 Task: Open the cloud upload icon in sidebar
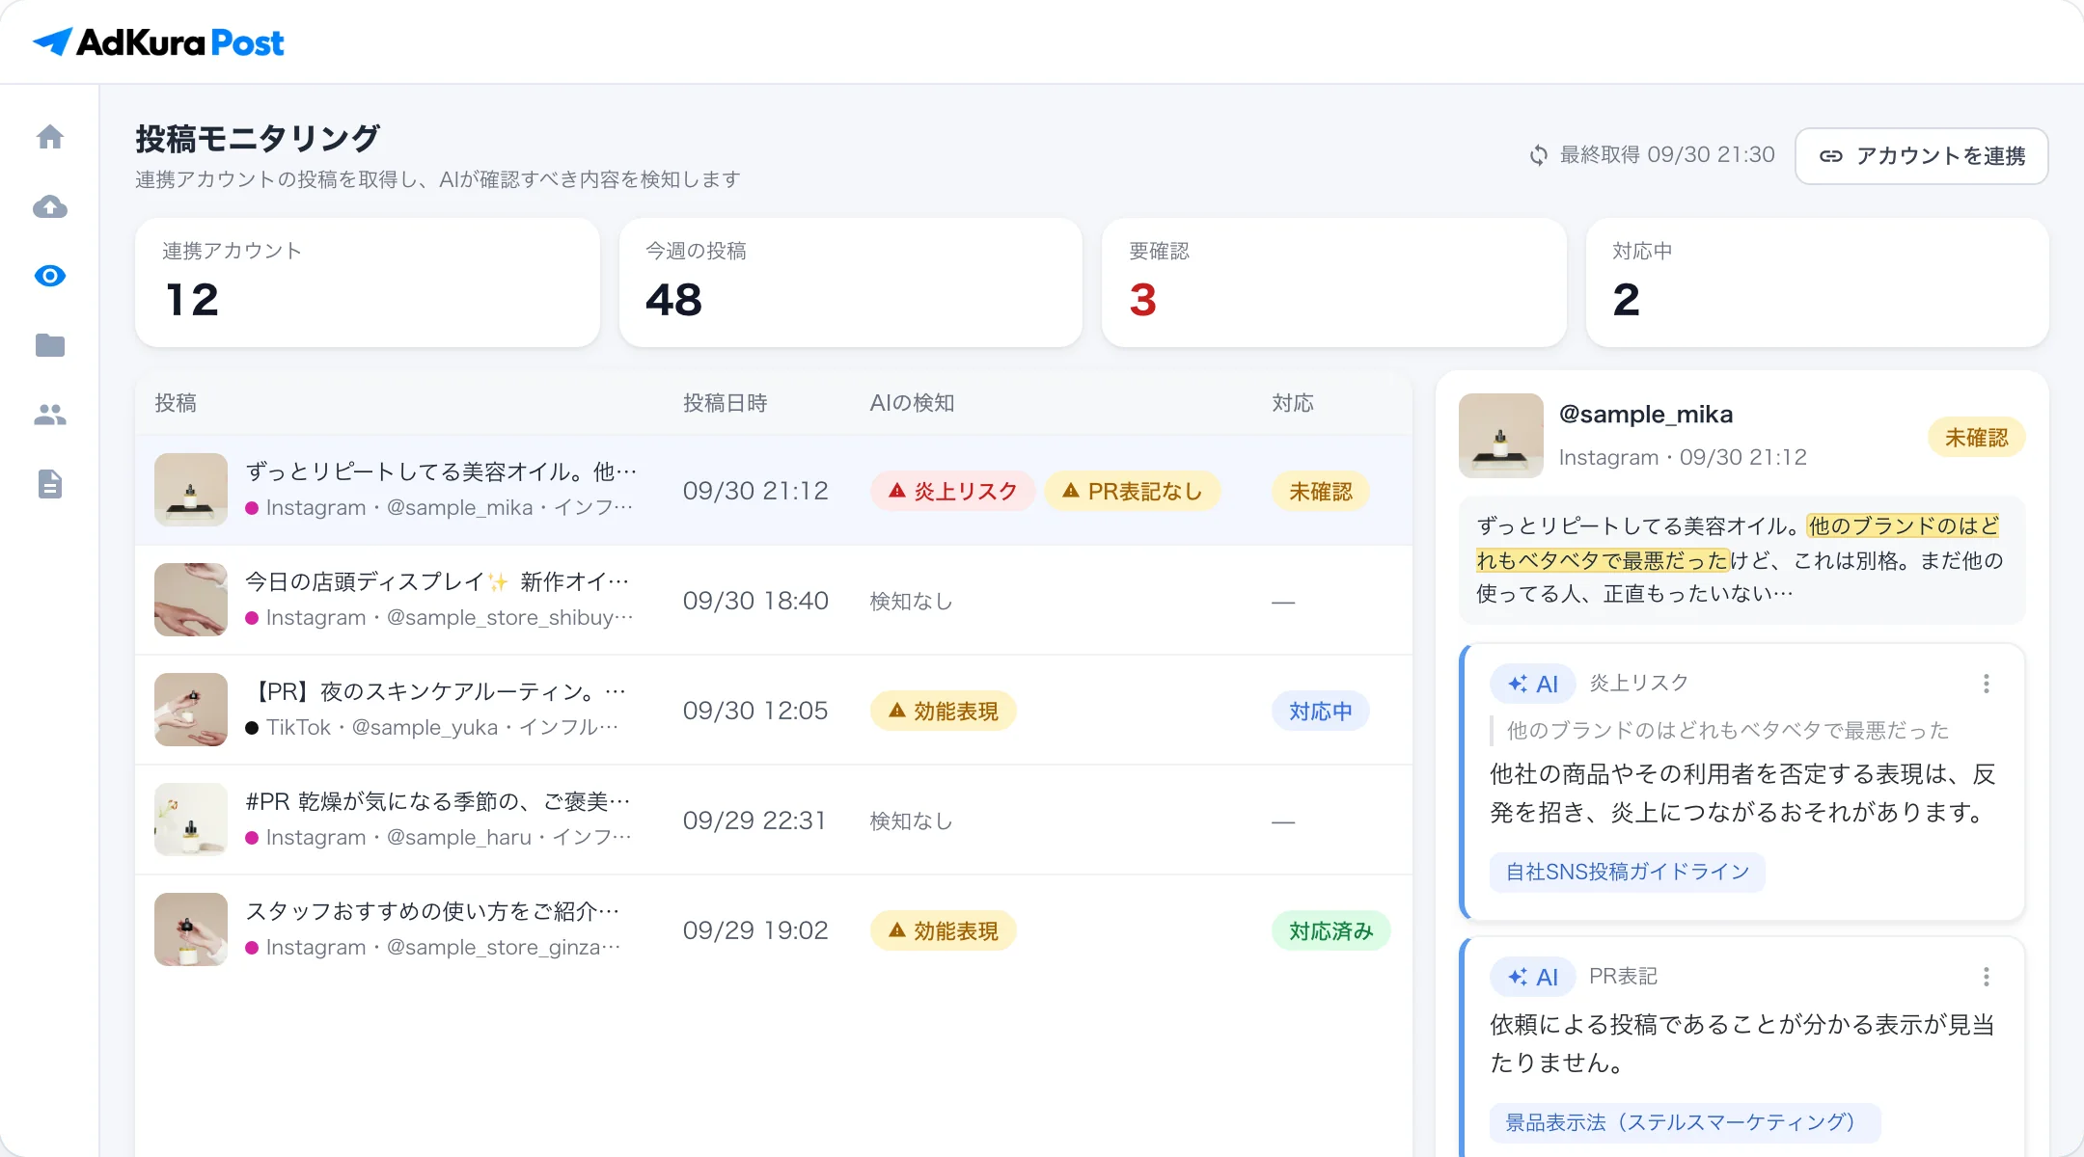[x=50, y=206]
